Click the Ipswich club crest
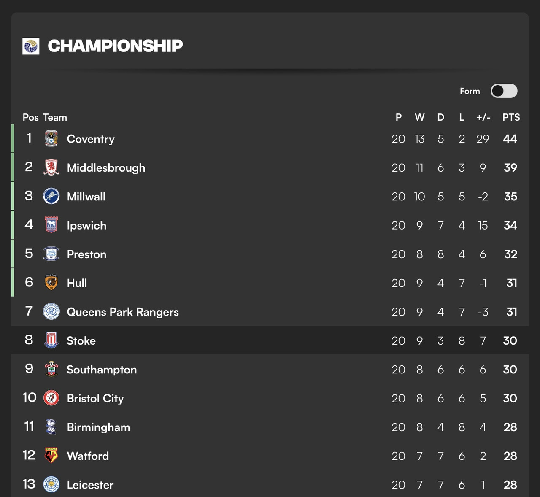Screen dimensions: 540x497 point(51,225)
